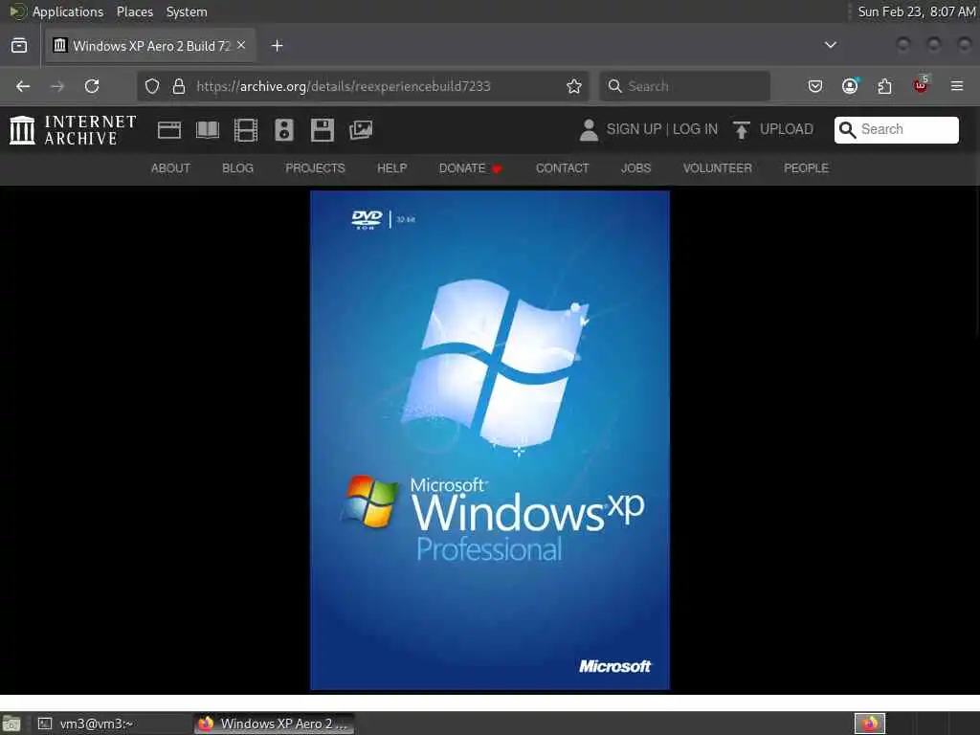This screenshot has width=980, height=735.
Task: Open the CONTACT link
Action: [x=562, y=168]
